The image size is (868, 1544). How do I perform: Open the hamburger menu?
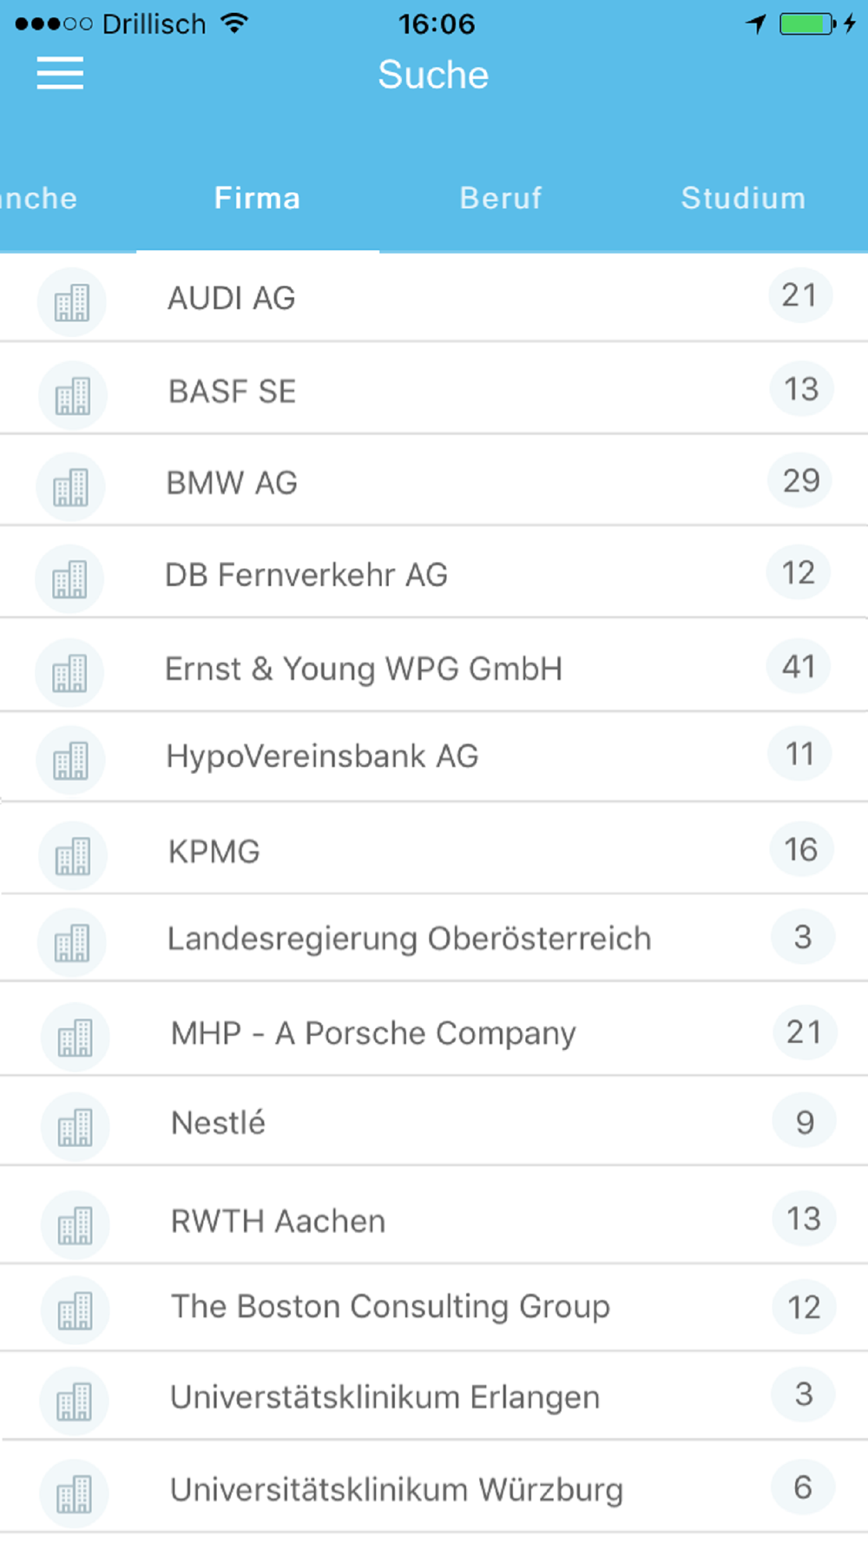[x=60, y=73]
